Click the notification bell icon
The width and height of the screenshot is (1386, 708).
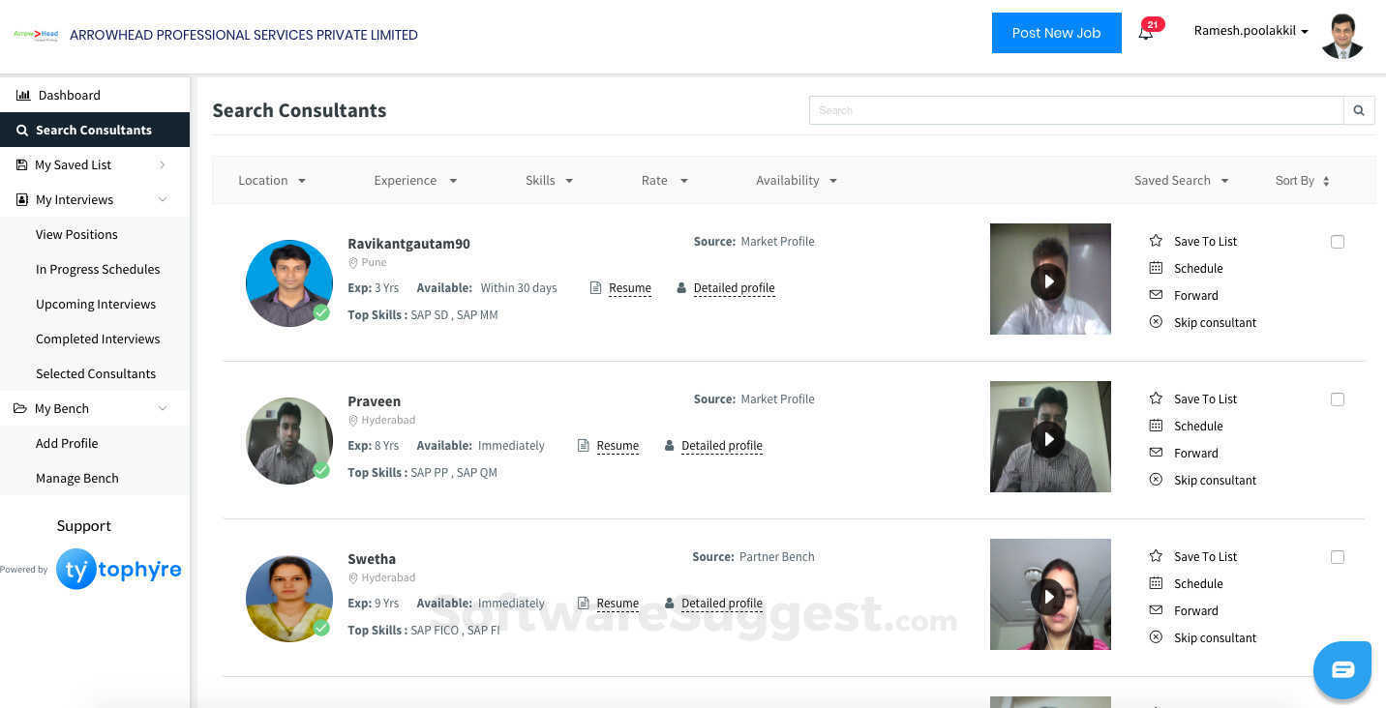[x=1146, y=33]
